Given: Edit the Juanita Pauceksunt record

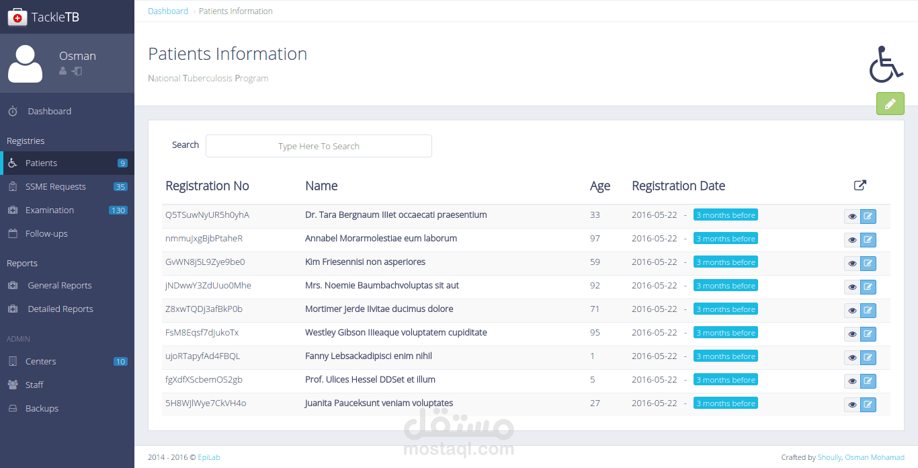Looking at the screenshot, I should 868,405.
